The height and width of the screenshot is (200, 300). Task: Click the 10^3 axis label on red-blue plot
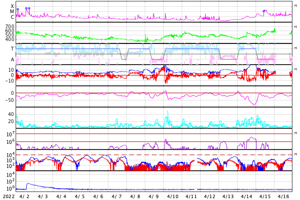click(x=10, y=160)
